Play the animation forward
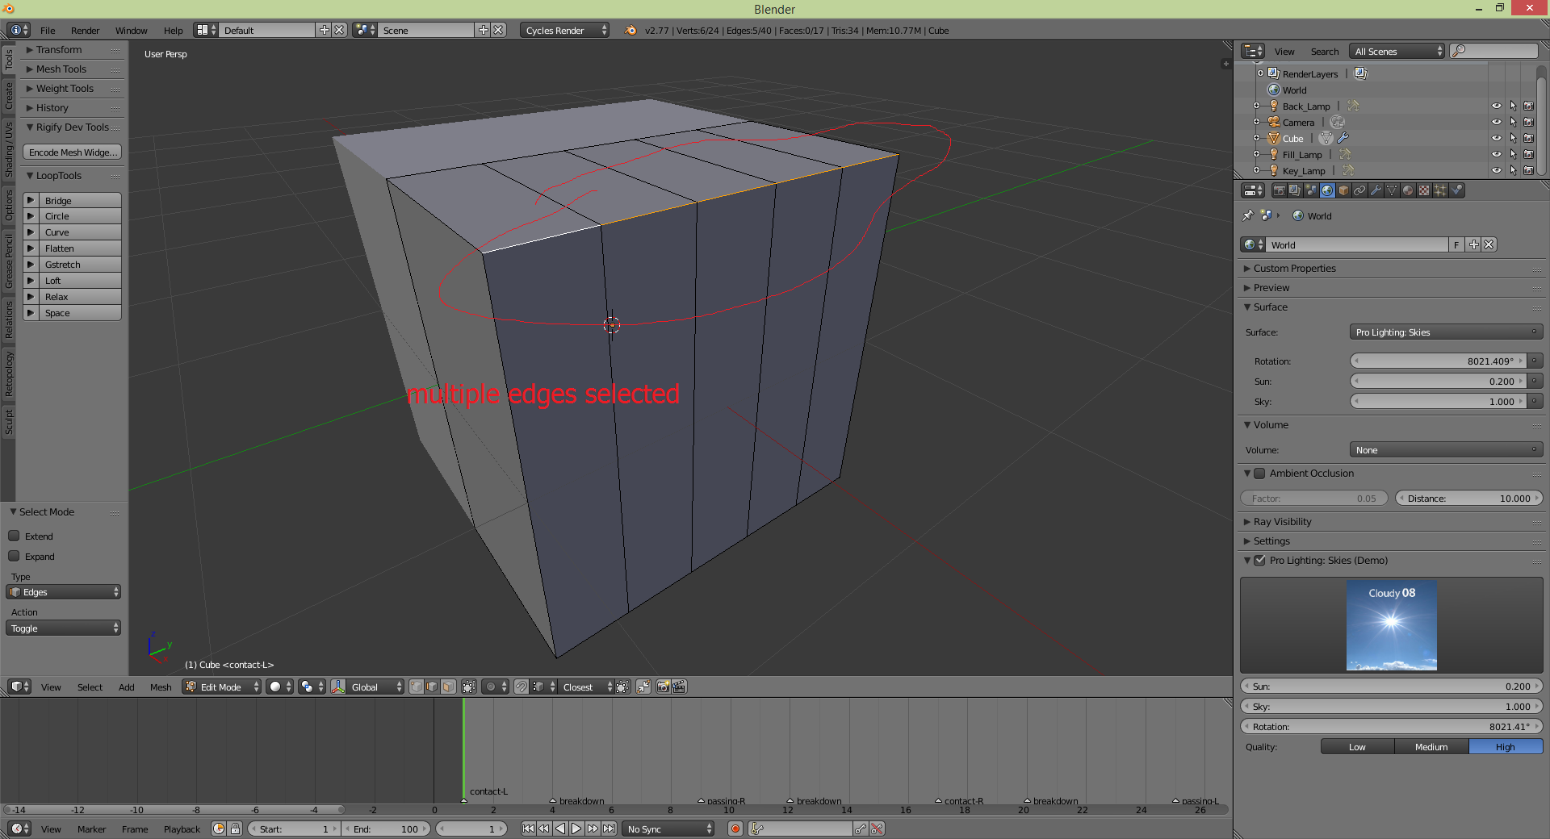 coord(576,829)
